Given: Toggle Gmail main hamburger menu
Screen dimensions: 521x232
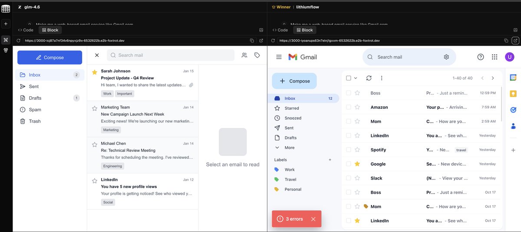Looking at the screenshot, I should point(279,57).
